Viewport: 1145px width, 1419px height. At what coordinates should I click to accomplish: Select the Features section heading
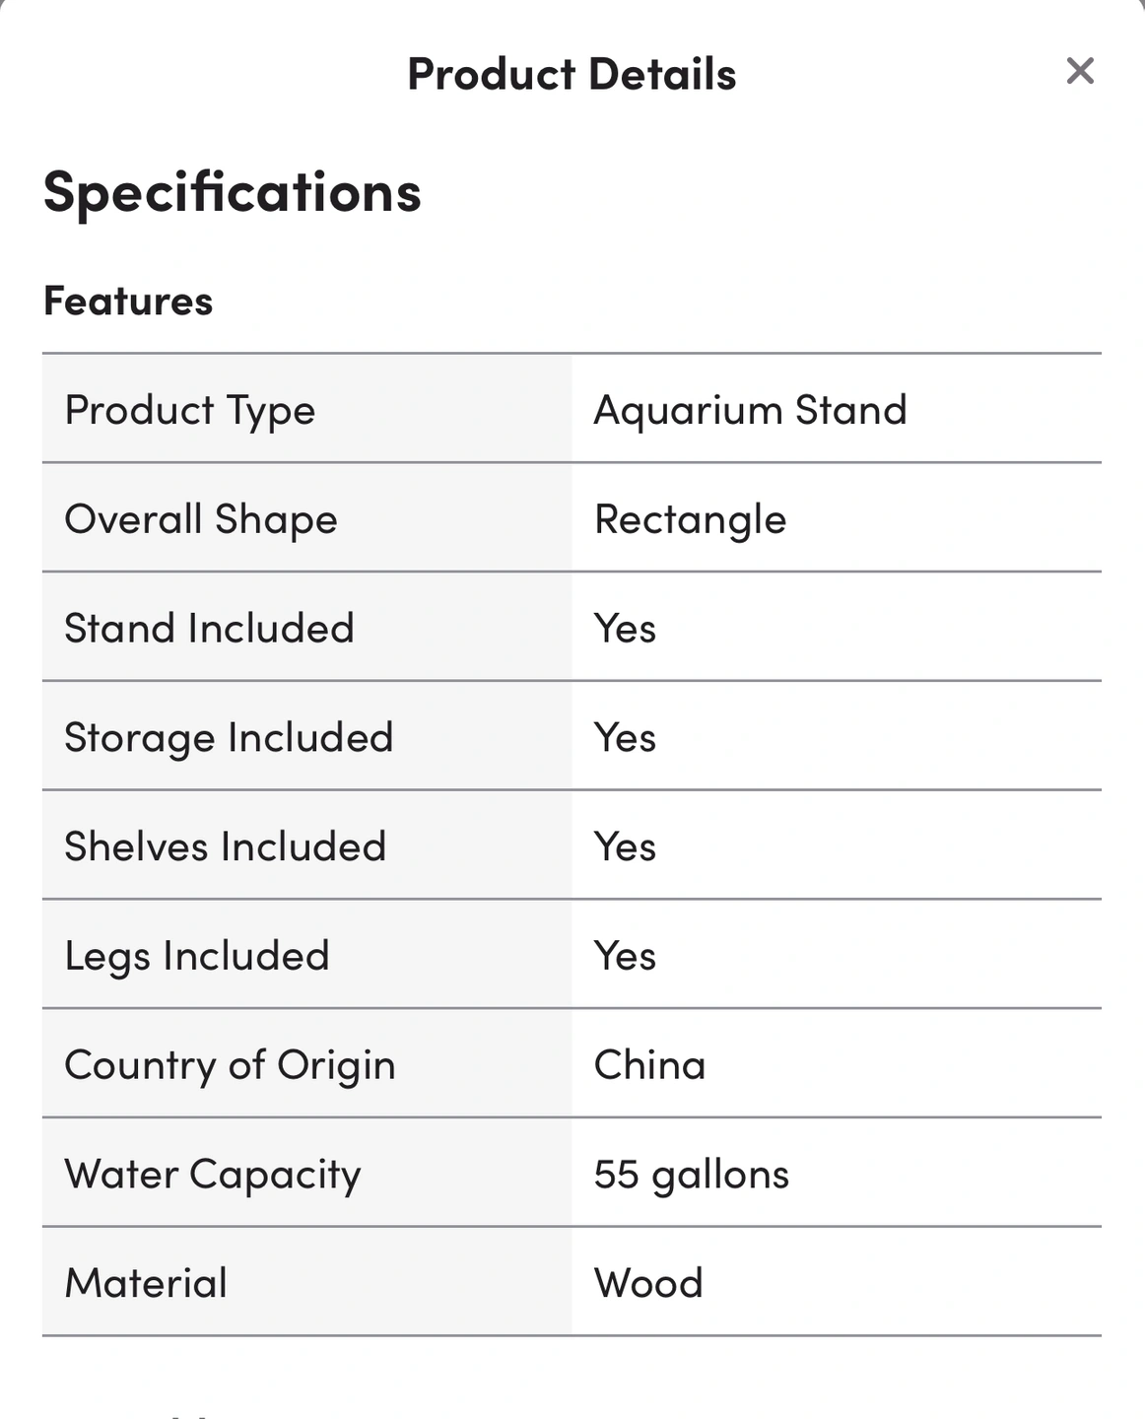click(128, 302)
